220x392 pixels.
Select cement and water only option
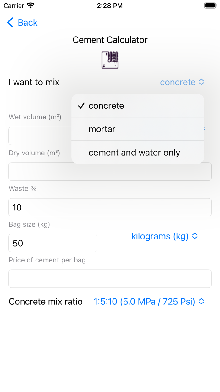point(134,152)
